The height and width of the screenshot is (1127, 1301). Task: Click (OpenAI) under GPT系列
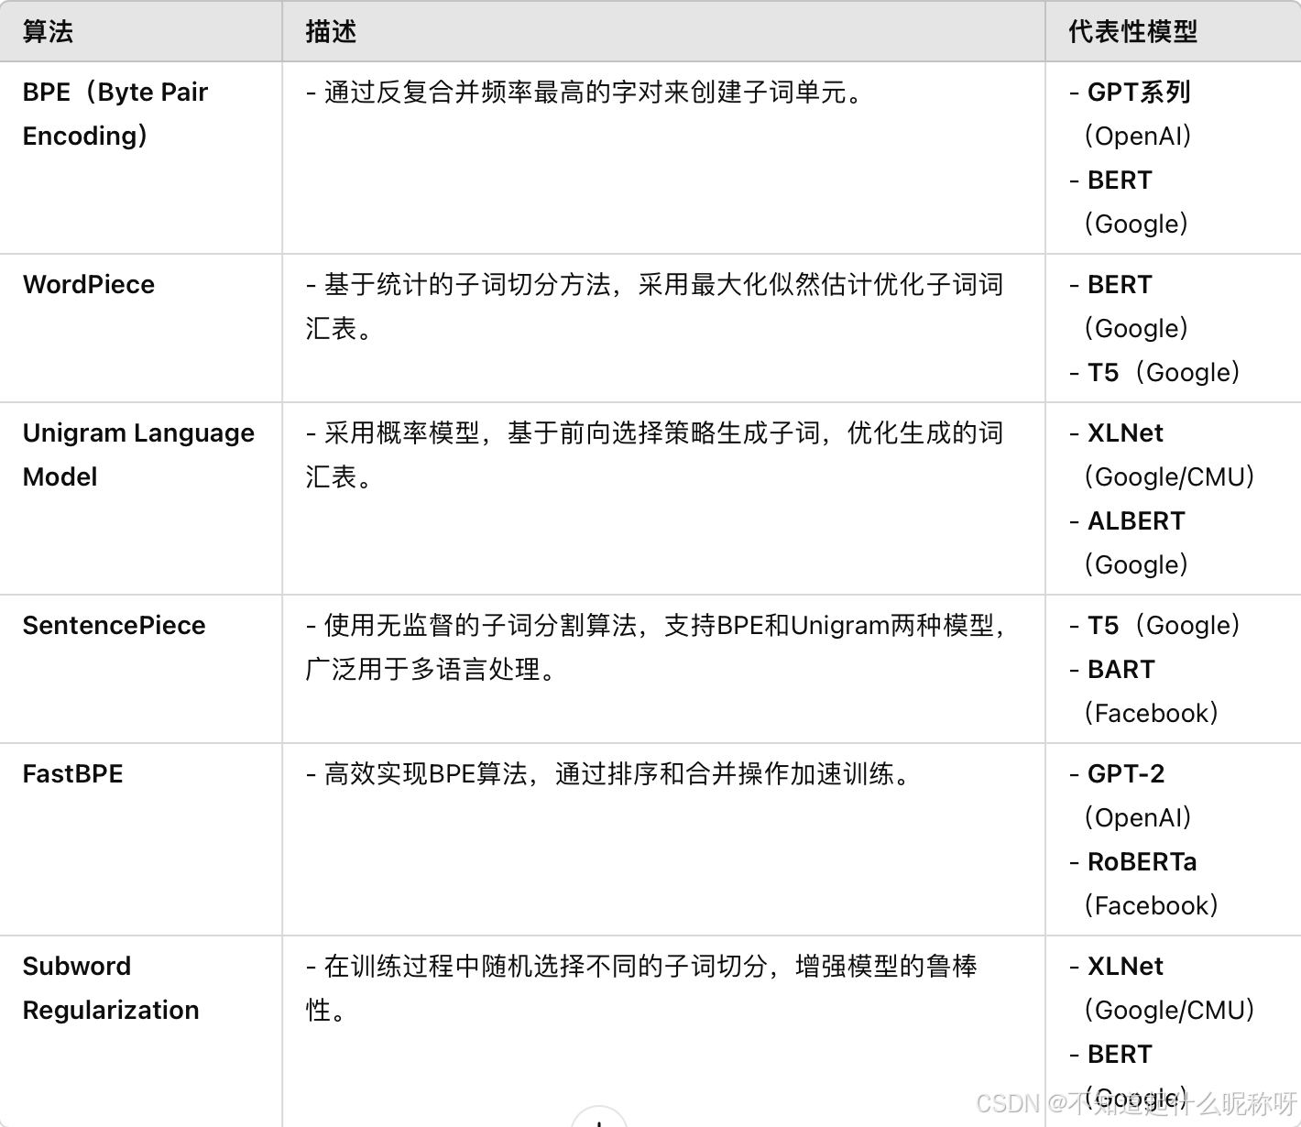point(1138,137)
